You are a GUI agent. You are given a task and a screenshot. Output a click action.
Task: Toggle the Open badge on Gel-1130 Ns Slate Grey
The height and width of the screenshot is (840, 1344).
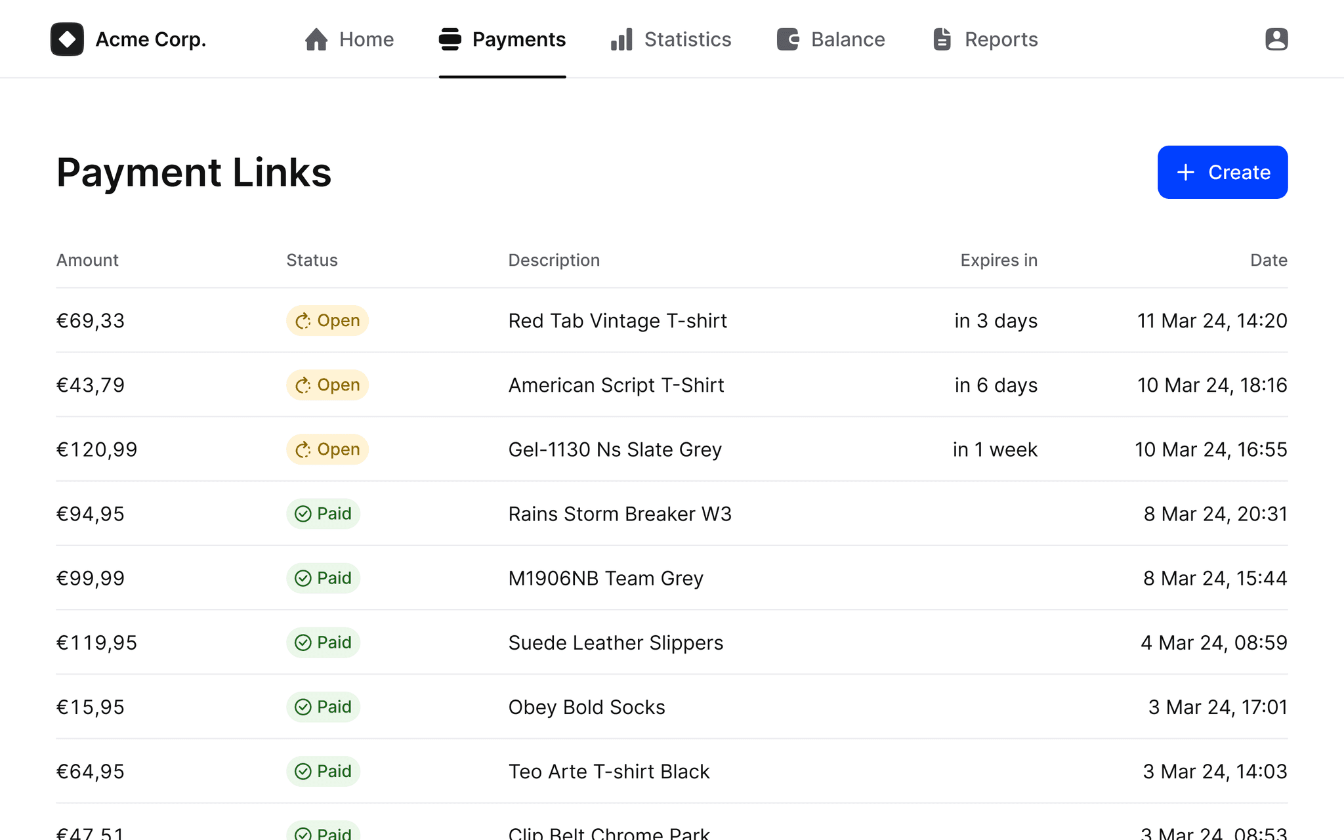(x=327, y=450)
